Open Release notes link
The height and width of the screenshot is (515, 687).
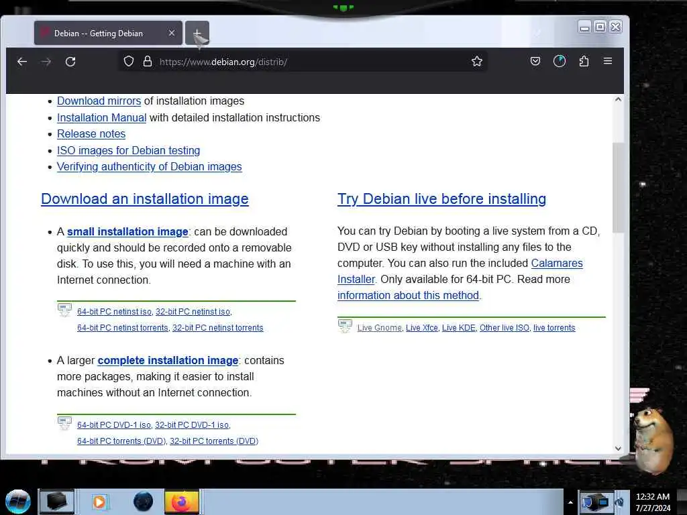point(91,134)
